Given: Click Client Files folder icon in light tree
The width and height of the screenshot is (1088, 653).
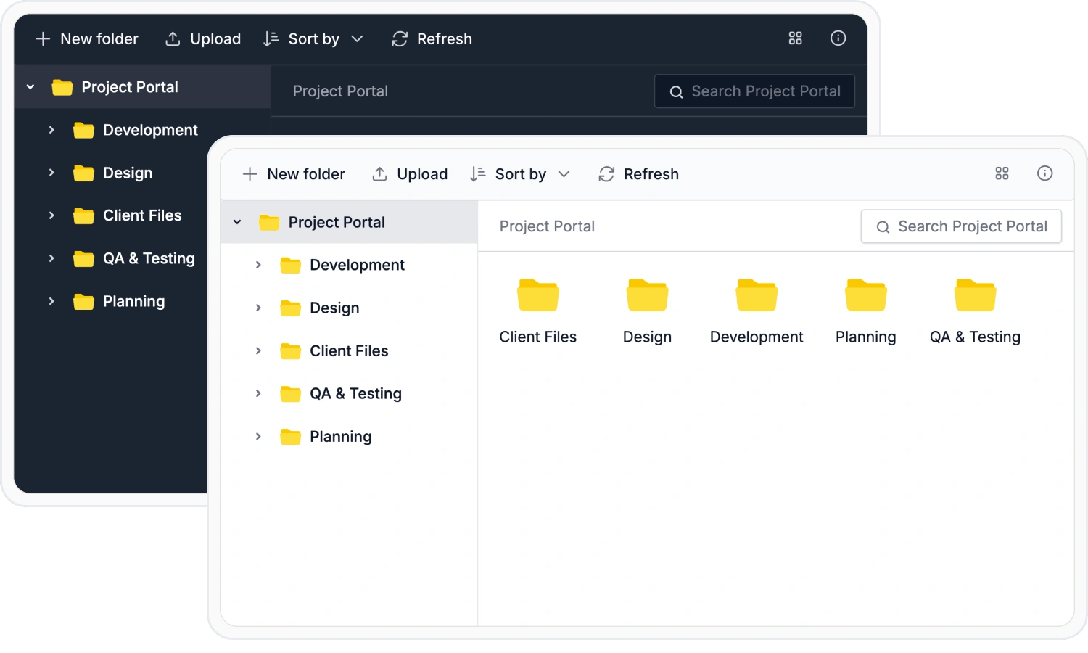Looking at the screenshot, I should tap(290, 350).
